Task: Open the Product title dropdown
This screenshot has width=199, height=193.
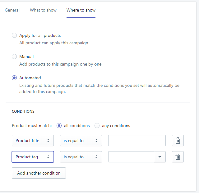Action: [x=33, y=141]
